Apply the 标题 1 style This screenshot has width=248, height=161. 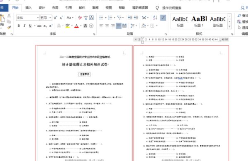199,21
